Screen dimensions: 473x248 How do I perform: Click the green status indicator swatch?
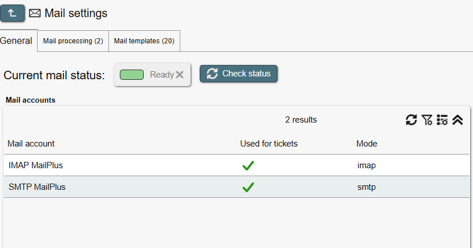pos(132,75)
